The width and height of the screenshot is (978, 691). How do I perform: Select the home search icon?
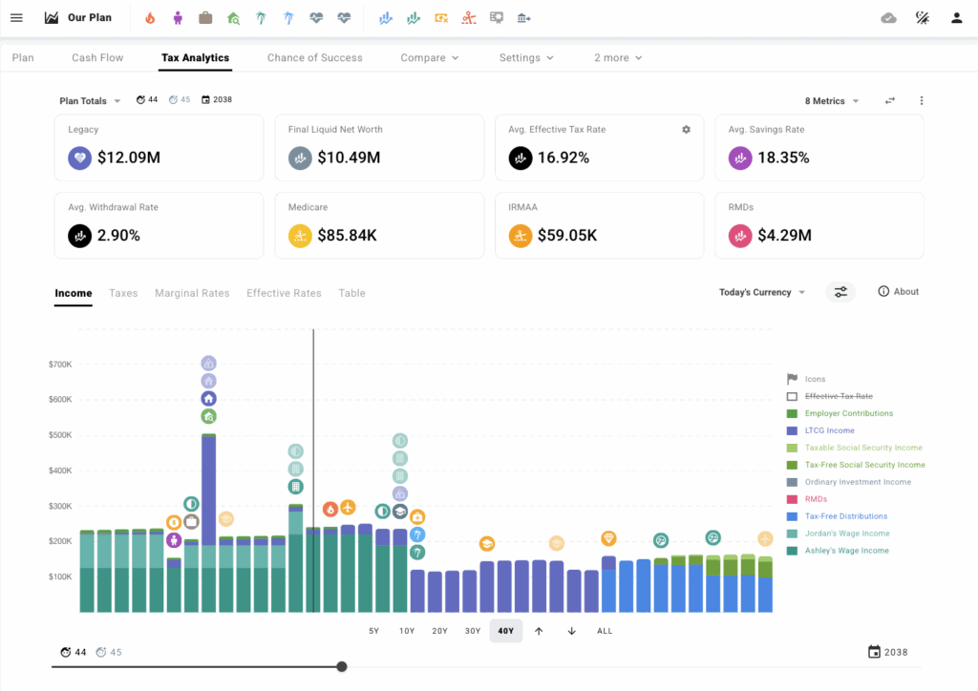point(234,17)
